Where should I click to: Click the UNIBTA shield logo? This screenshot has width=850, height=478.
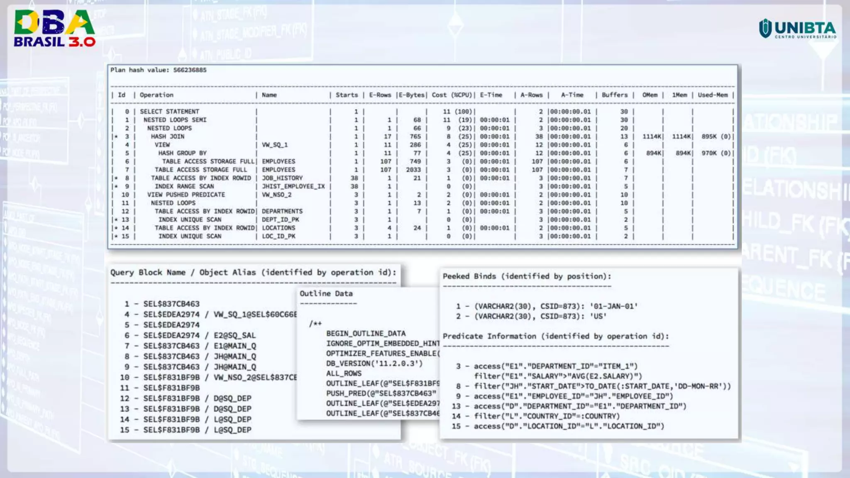pyautogui.click(x=765, y=29)
